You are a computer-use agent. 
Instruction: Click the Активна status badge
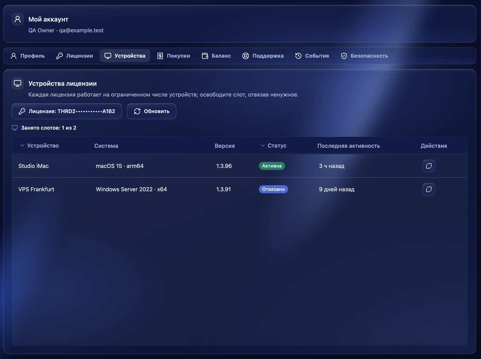pos(272,166)
